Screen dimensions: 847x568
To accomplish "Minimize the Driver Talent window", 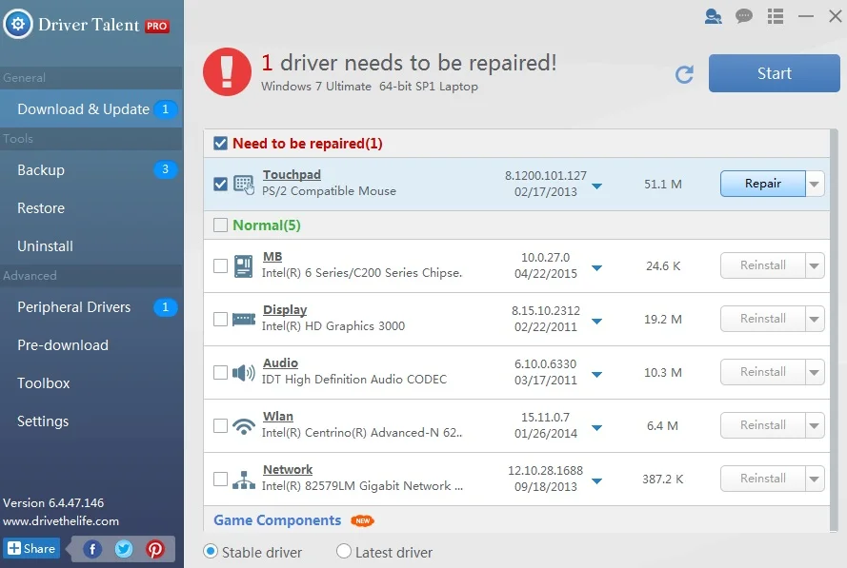I will pos(805,16).
